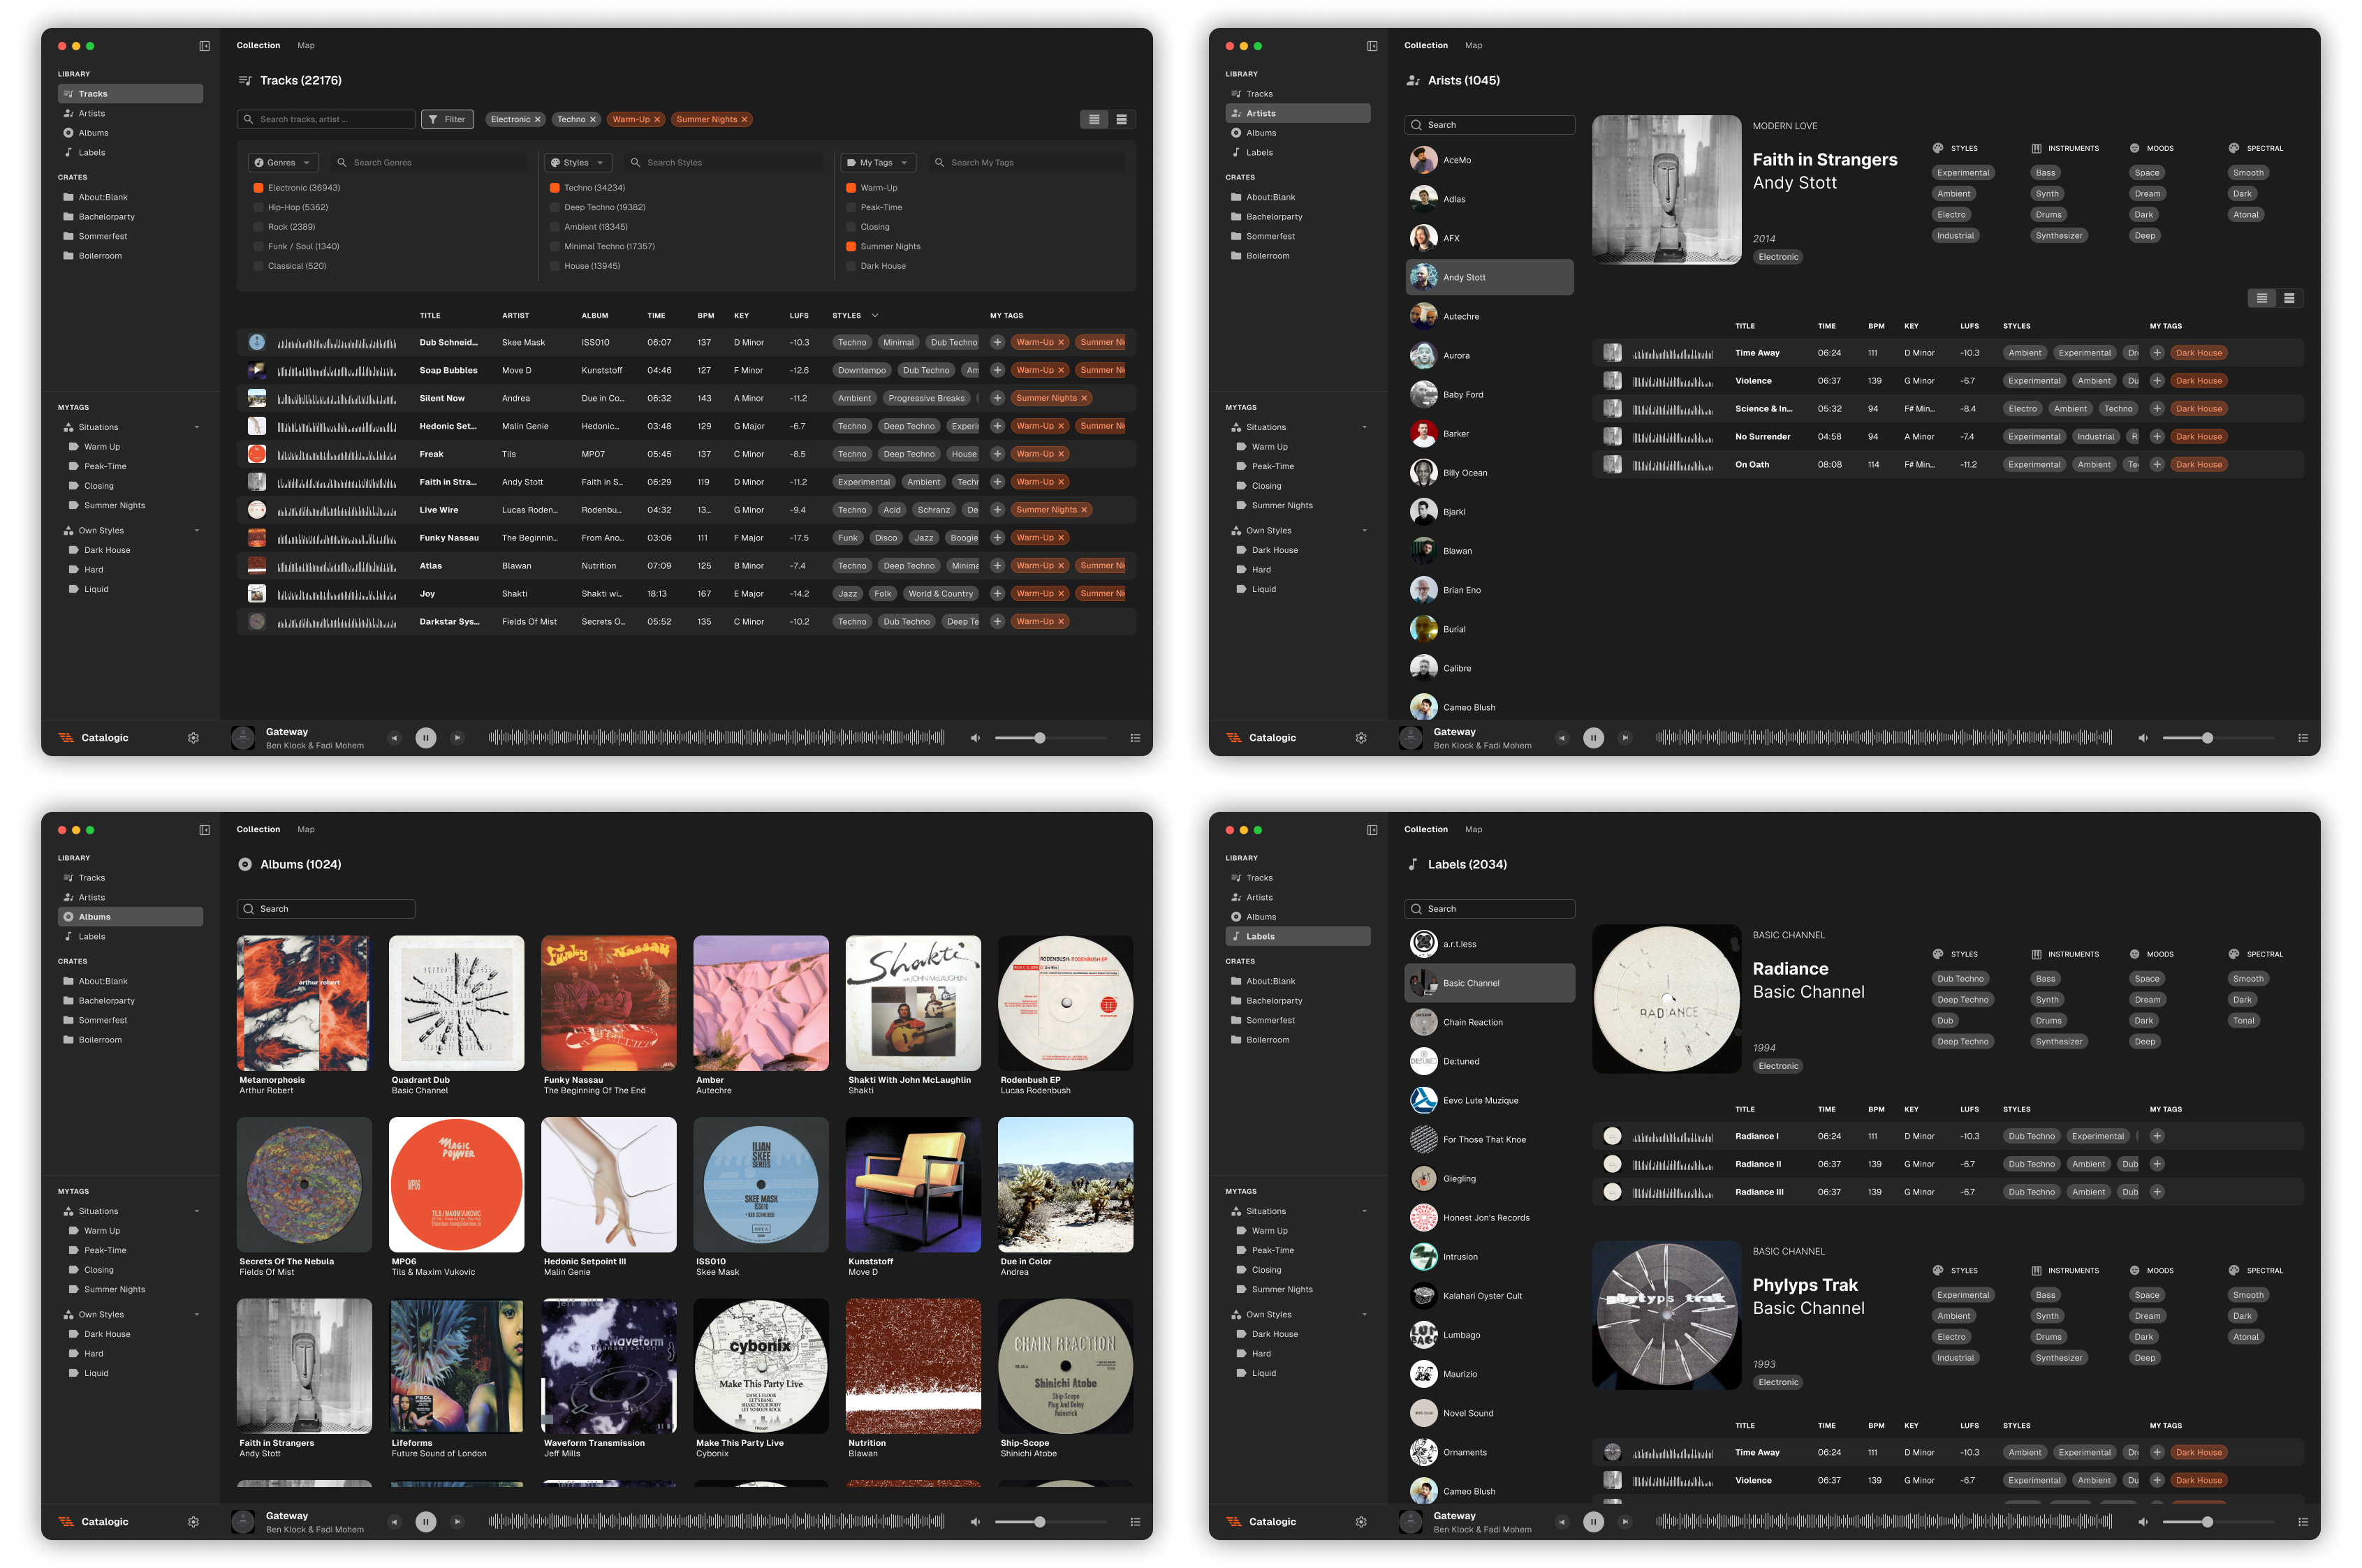The height and width of the screenshot is (1568, 2362).
Task: Collapse Own Styles group in Tracks window sidebar
Action: click(196, 531)
